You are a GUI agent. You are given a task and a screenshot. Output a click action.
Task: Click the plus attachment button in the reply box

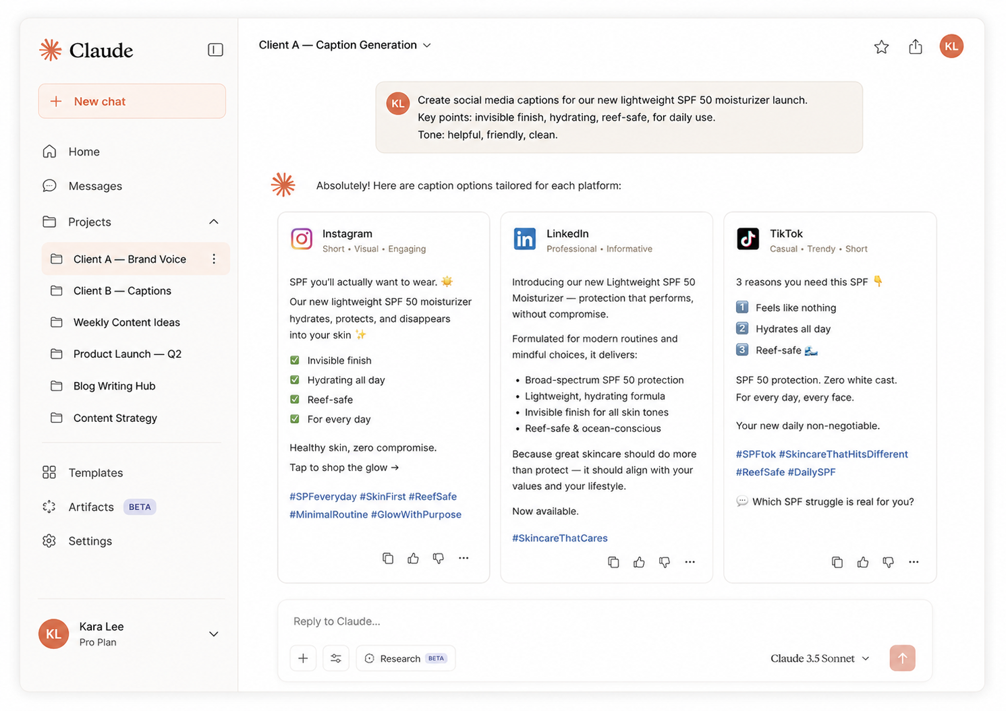(x=303, y=658)
